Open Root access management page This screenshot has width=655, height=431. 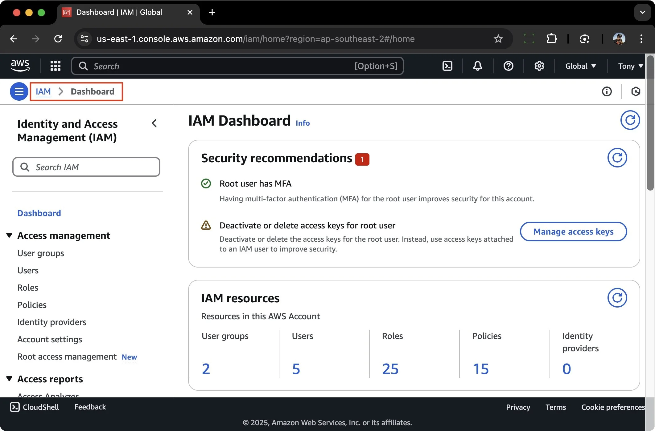tap(67, 356)
